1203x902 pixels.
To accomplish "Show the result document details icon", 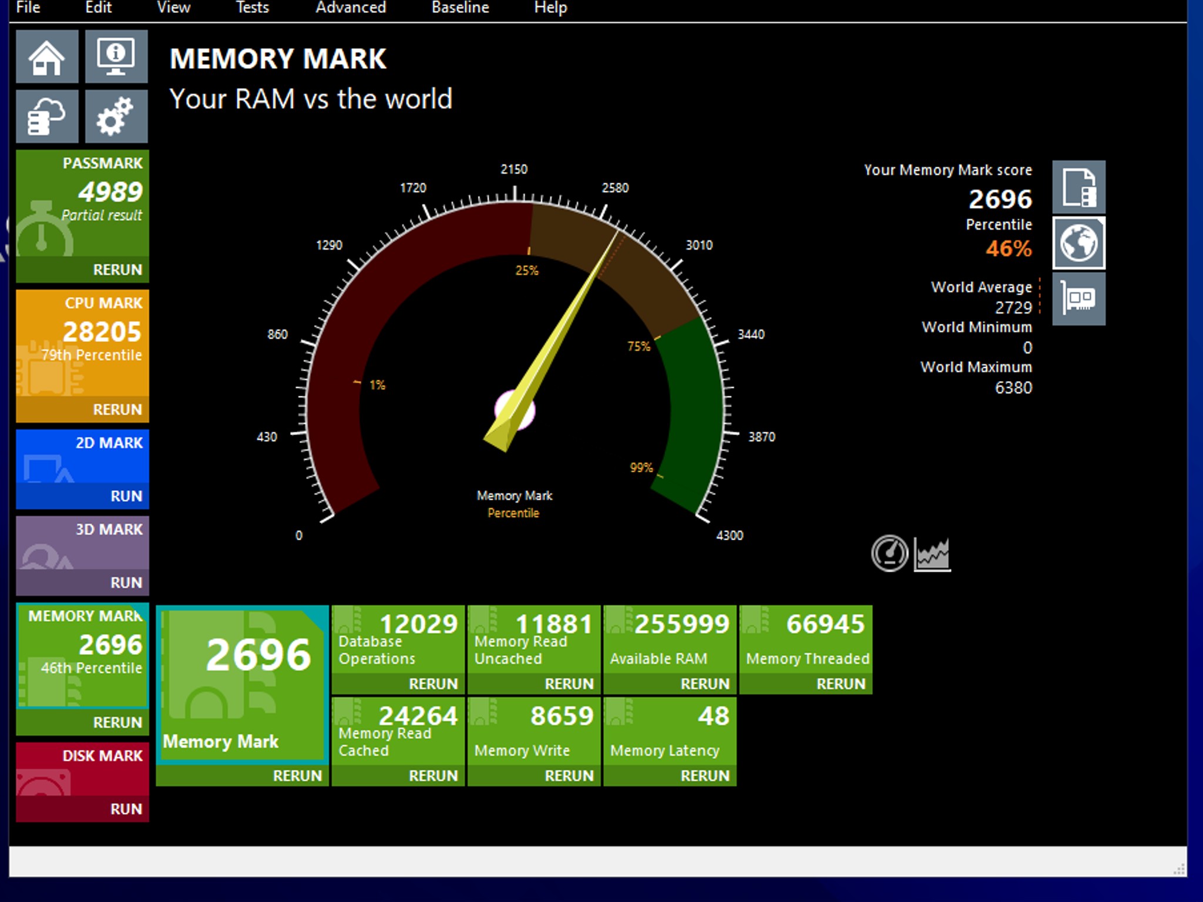I will 1078,187.
